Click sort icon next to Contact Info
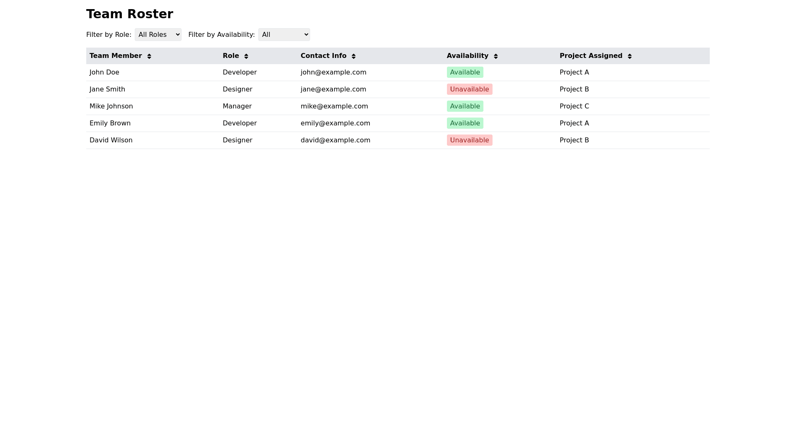Viewport: 796px width, 447px height. click(354, 56)
